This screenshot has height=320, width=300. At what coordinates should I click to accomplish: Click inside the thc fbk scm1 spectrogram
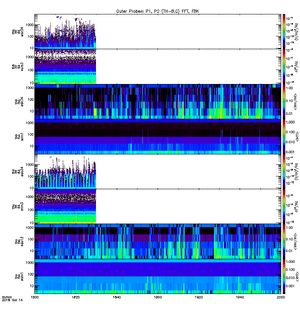coord(158,276)
